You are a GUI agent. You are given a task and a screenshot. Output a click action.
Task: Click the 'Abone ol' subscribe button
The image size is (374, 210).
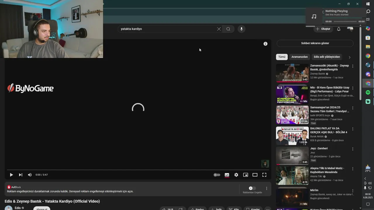click(x=41, y=208)
